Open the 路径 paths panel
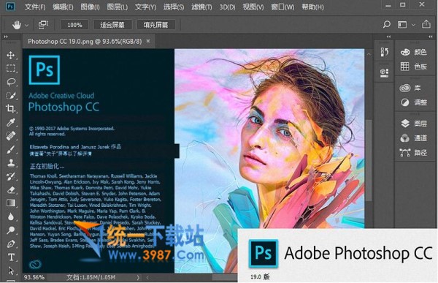The width and height of the screenshot is (438, 283). tap(413, 153)
